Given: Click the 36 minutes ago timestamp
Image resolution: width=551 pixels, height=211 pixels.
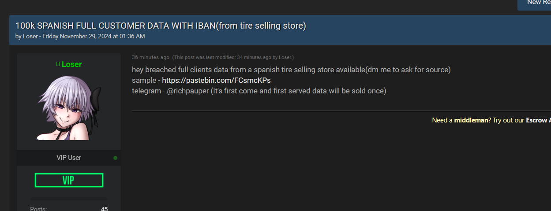Looking at the screenshot, I should point(150,57).
